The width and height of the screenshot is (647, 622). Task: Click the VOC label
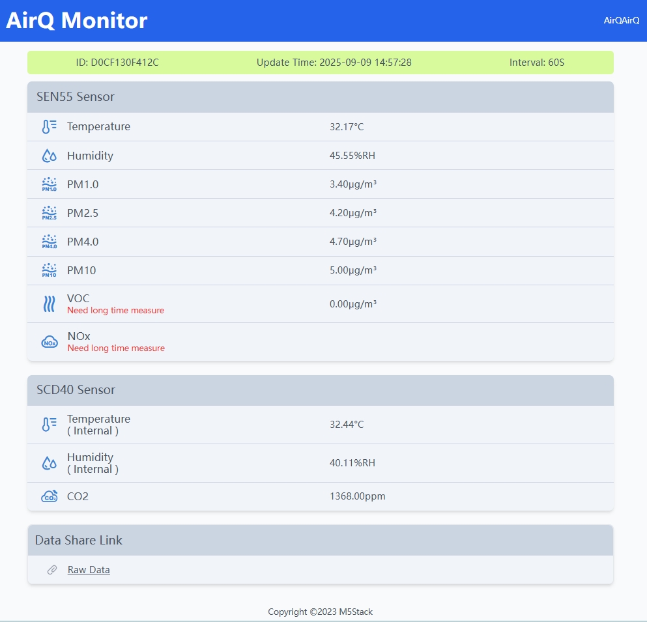pyautogui.click(x=78, y=298)
